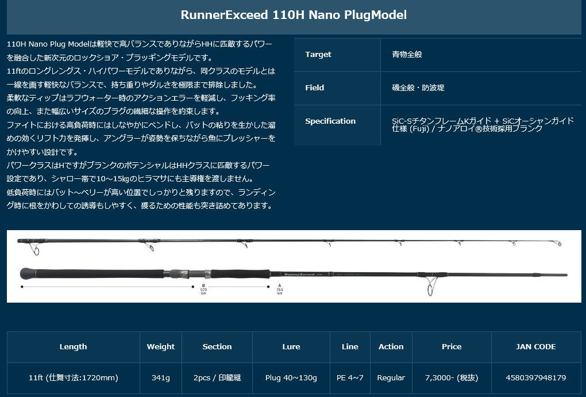586x397 pixels.
Task: Select the Line column header
Action: pyautogui.click(x=350, y=347)
